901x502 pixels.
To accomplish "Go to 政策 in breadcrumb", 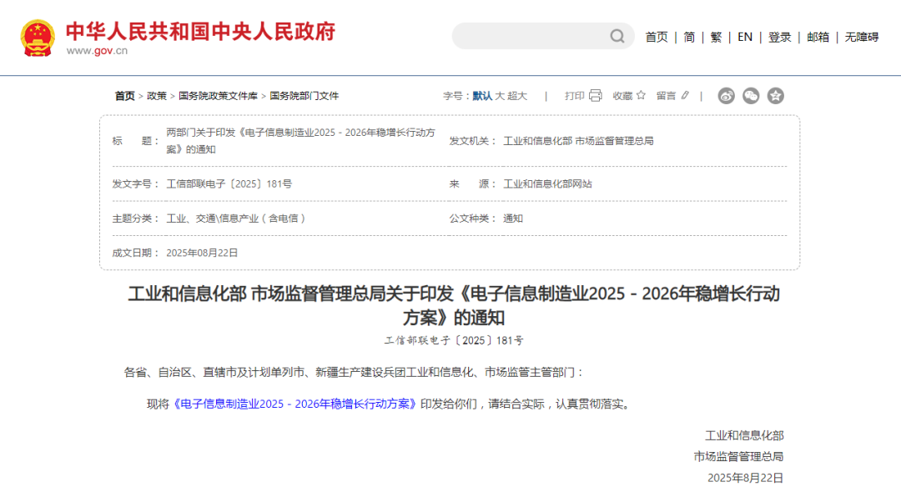I will tap(156, 96).
